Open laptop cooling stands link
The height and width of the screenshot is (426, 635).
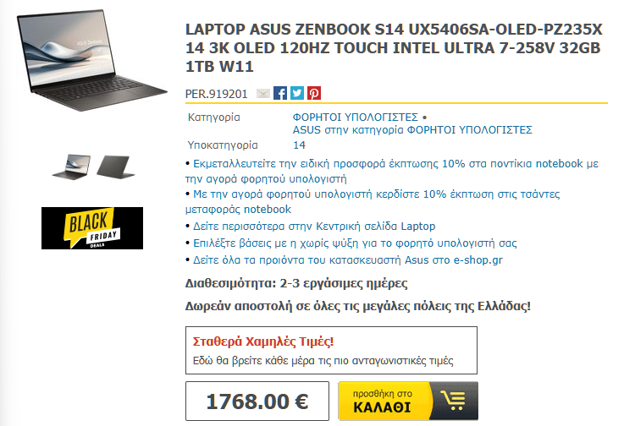tap(355, 243)
